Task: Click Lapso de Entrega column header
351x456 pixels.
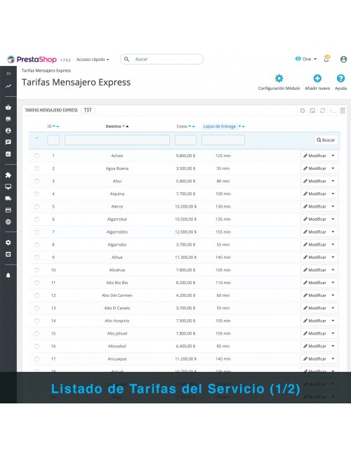Action: tap(220, 126)
